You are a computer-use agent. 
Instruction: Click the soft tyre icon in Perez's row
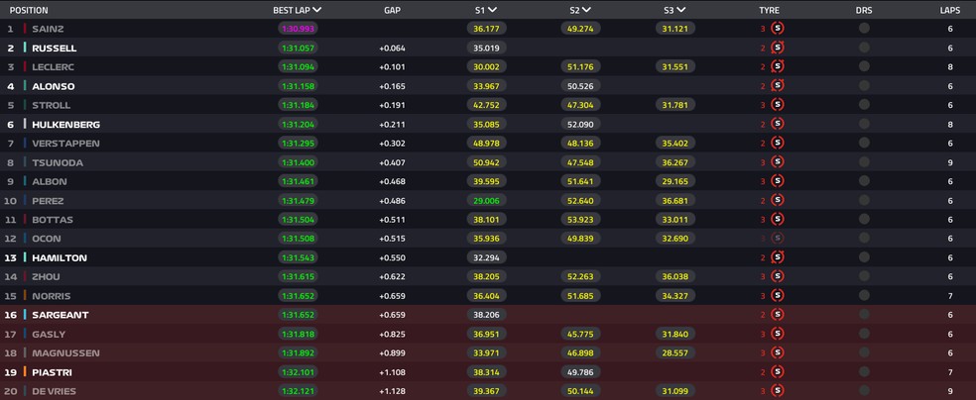(x=778, y=200)
